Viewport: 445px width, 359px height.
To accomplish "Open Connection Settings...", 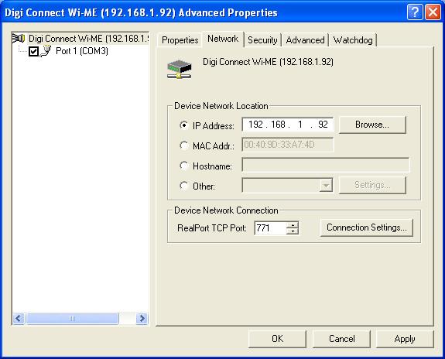I will coord(366,227).
